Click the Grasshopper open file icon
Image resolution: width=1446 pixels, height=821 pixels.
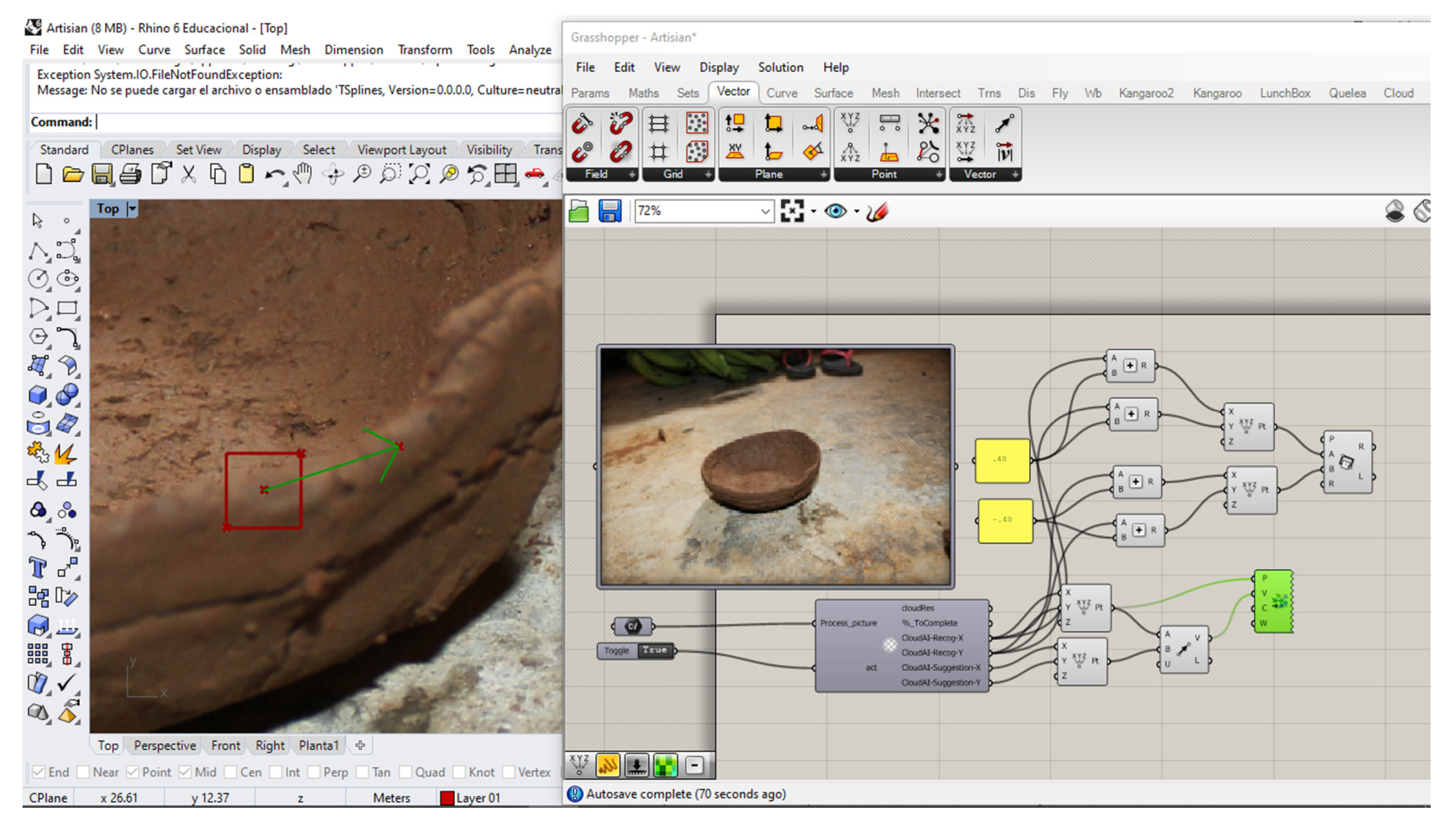click(579, 211)
